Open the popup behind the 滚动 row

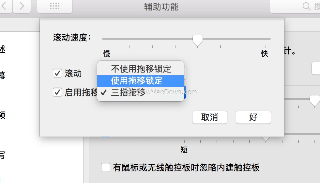point(185,73)
